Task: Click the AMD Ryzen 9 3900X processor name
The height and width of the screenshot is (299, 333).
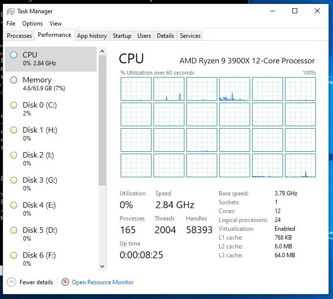Action: click(247, 61)
